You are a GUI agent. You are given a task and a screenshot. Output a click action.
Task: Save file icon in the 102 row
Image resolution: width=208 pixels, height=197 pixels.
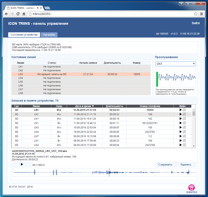(184, 119)
